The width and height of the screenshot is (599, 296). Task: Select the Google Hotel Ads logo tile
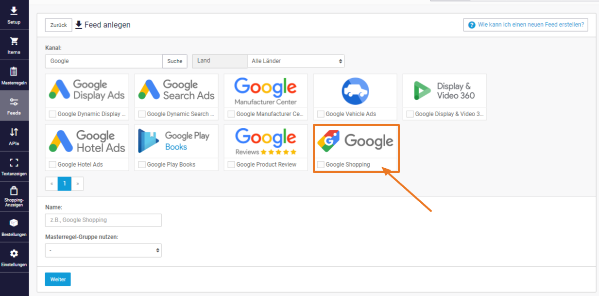(x=87, y=141)
